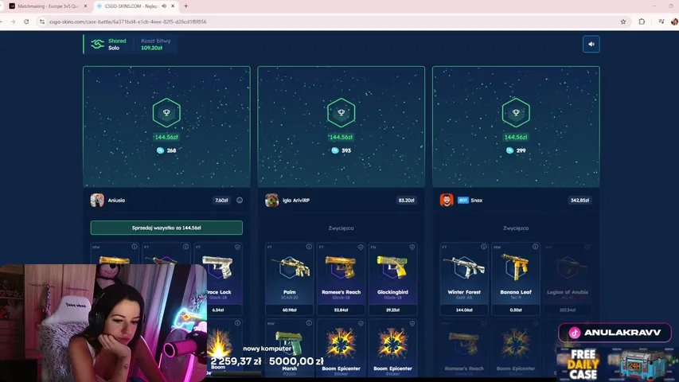Click shield icon on Trace Lock card
The width and height of the screenshot is (679, 382).
pos(237,247)
